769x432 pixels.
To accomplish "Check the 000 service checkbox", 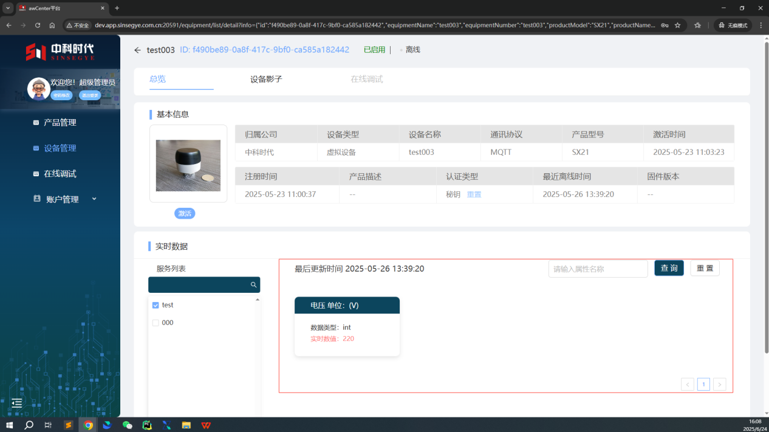I will 156,323.
